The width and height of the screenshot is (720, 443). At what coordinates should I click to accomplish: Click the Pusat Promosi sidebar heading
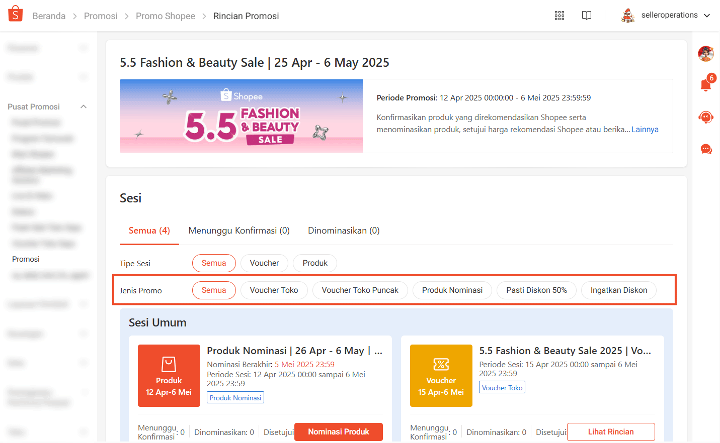click(34, 106)
